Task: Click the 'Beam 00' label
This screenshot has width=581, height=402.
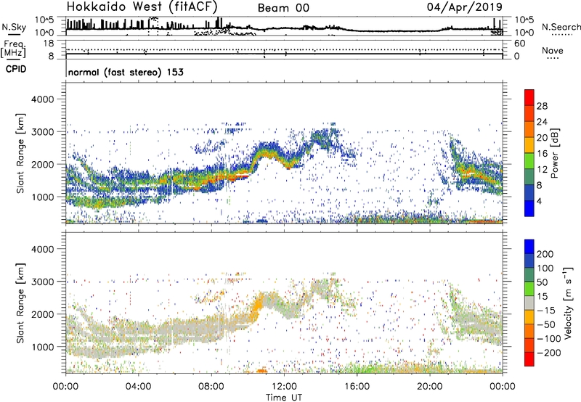Action: click(283, 8)
